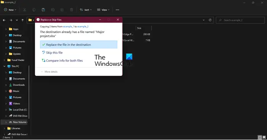The height and width of the screenshot is (140, 267).
Task: Select Replace the file in the destination
Action: (79, 44)
